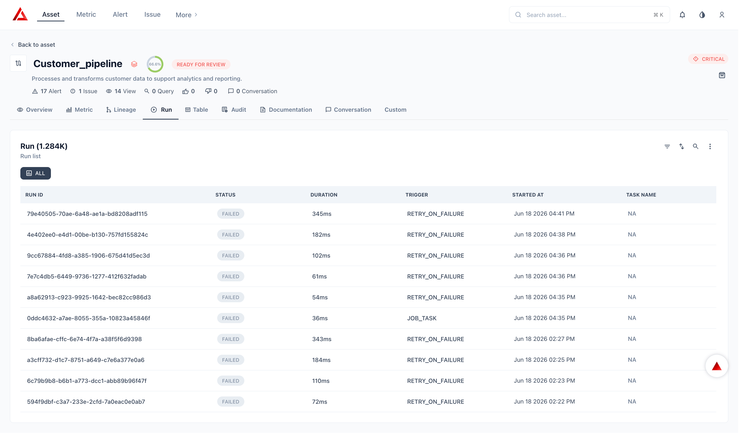Click the Databricks layers icon beside Customer_pipeline

pyautogui.click(x=134, y=64)
